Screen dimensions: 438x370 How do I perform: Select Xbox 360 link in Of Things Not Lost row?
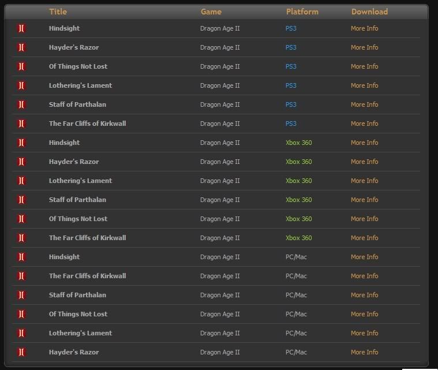298,219
